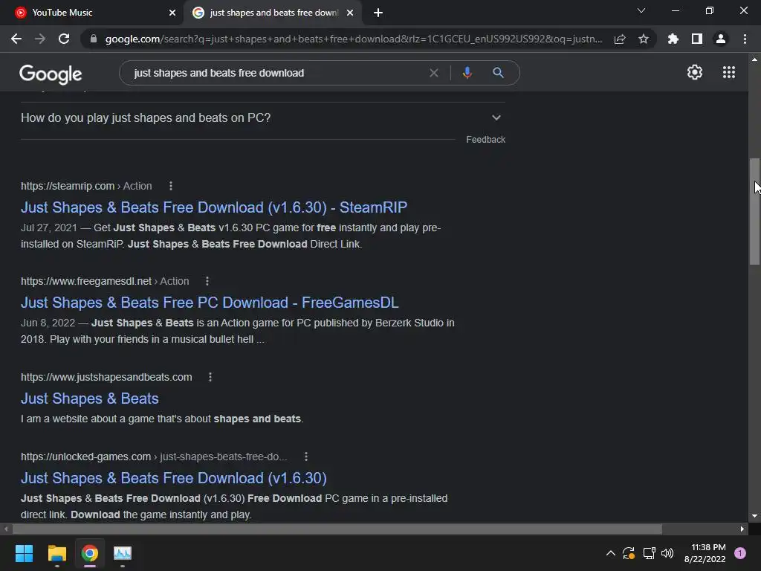Open the notification badge showing 1

click(x=740, y=553)
